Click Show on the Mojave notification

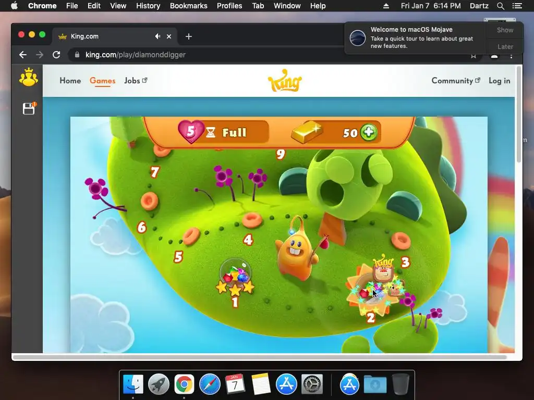[x=505, y=30]
